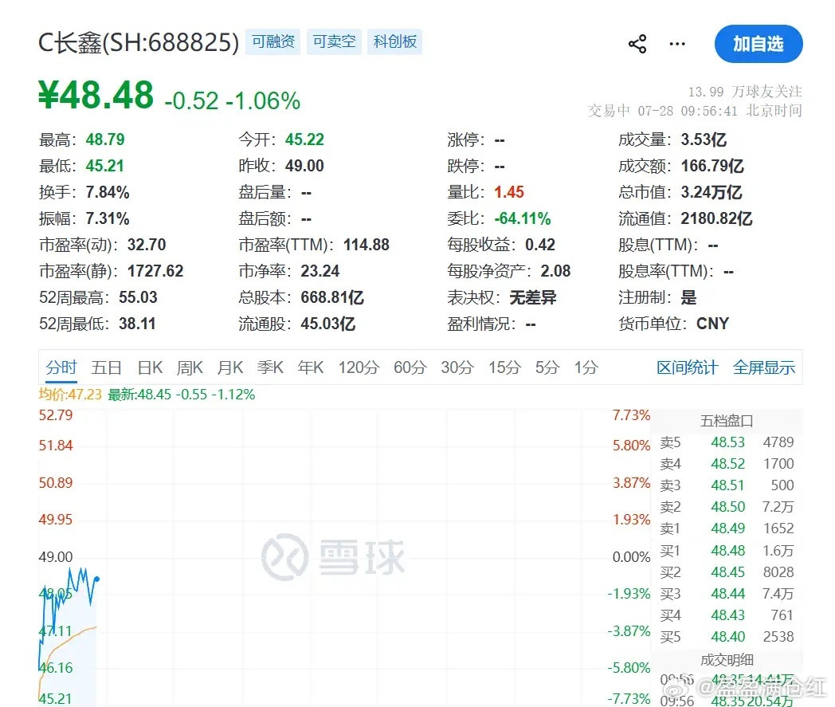Screen dimensions: 835x707
Task: Click the 可卖空 tag
Action: click(x=334, y=41)
